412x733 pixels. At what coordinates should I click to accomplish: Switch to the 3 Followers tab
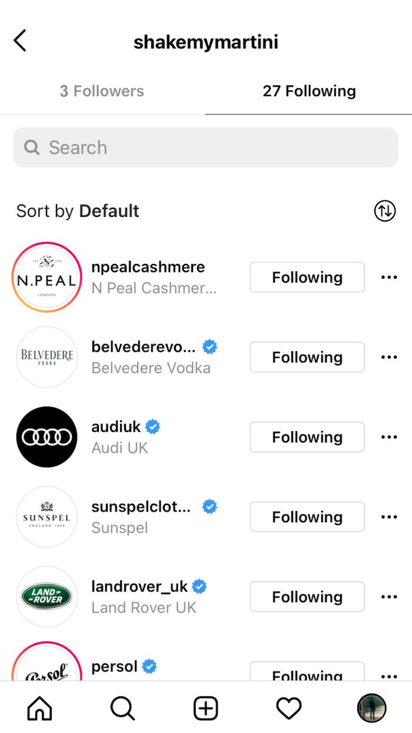click(x=101, y=91)
